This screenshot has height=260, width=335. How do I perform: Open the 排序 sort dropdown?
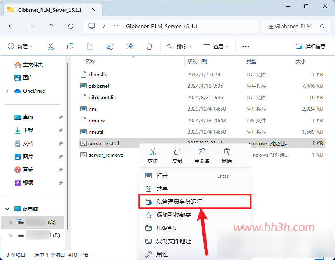(179, 46)
